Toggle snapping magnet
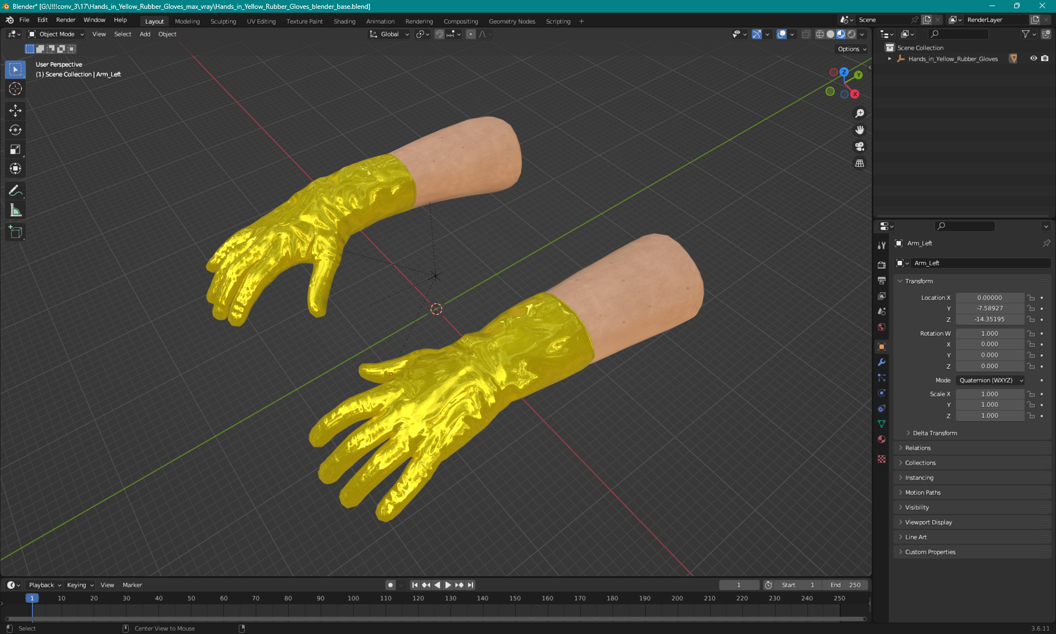Screen dimensions: 1056x634 (439, 34)
